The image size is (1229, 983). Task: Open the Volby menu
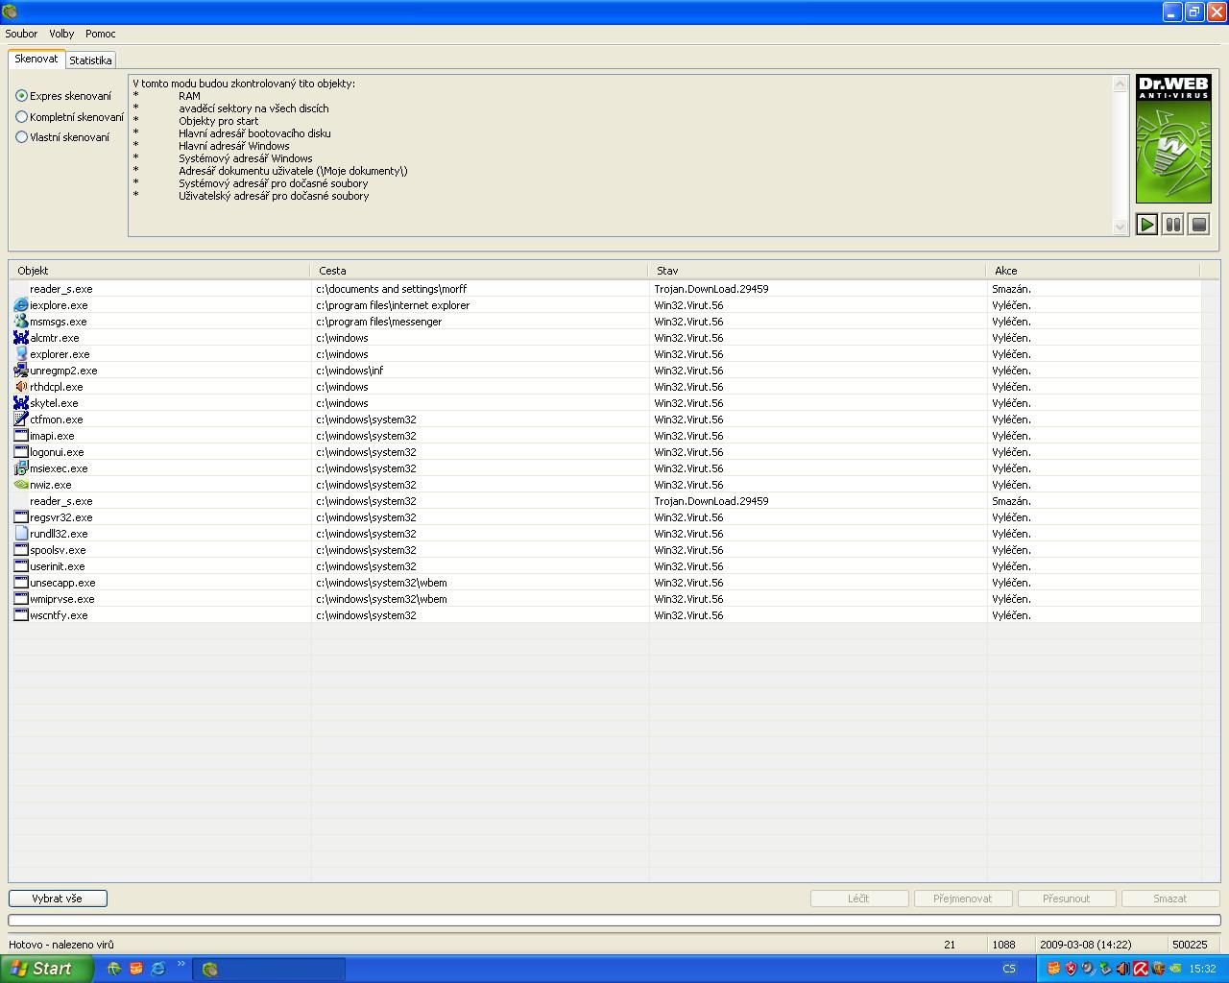[61, 34]
